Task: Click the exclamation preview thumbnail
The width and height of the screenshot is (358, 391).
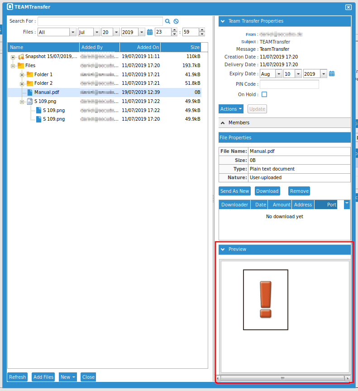Action: tap(266, 300)
